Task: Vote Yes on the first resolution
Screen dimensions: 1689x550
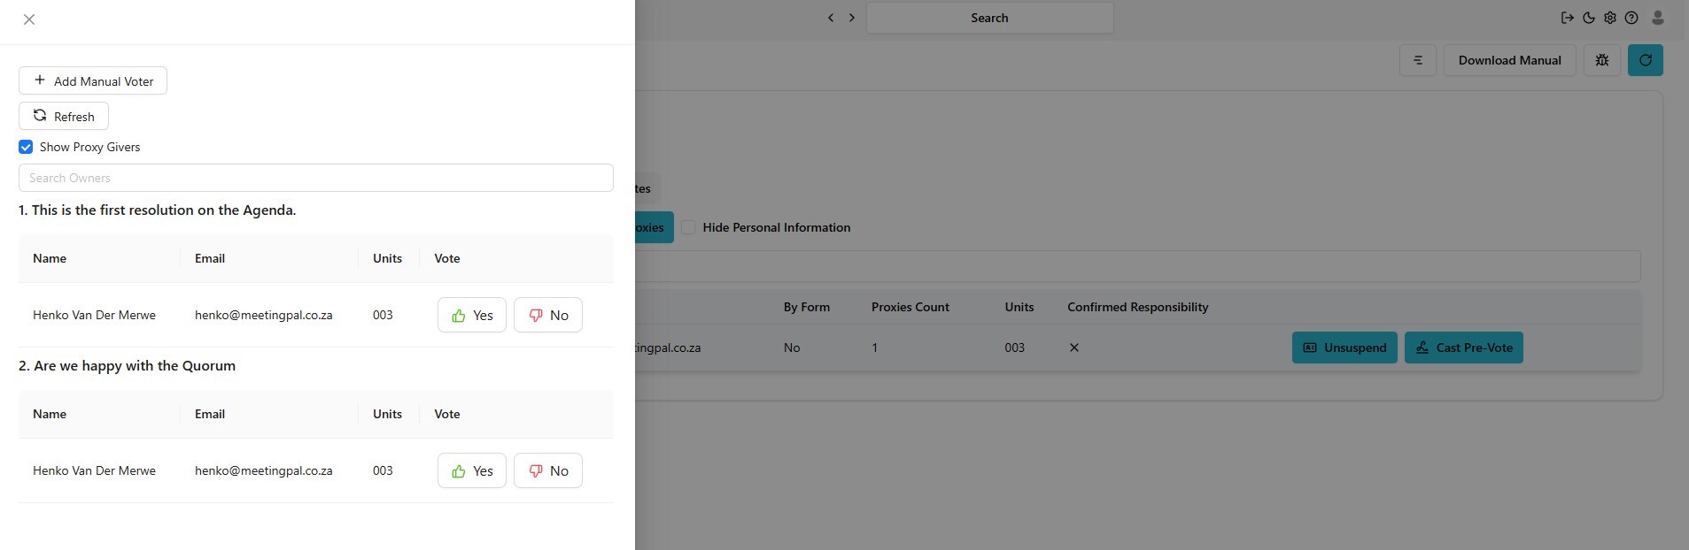Action: [471, 315]
